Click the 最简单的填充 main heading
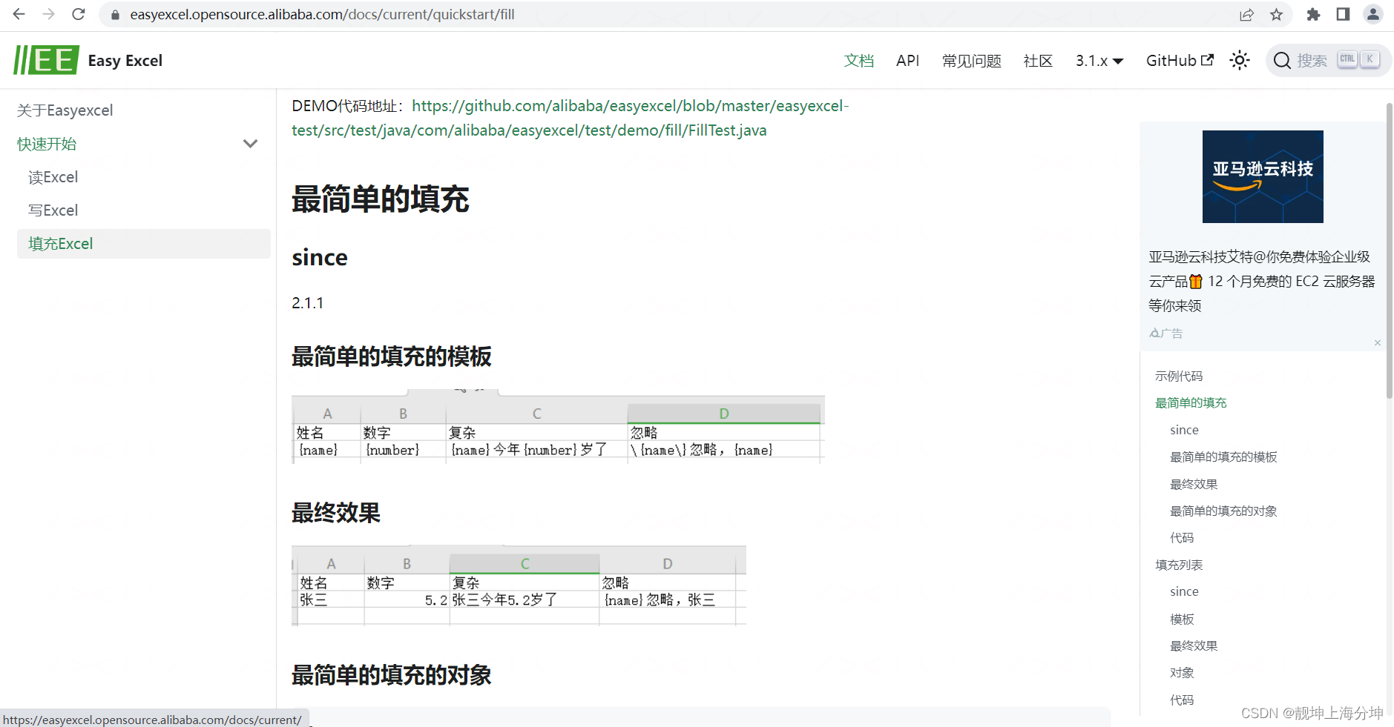Image resolution: width=1394 pixels, height=727 pixels. tap(381, 199)
